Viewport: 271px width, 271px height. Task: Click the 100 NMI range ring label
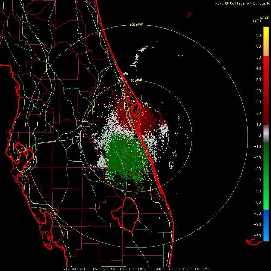coord(136,25)
